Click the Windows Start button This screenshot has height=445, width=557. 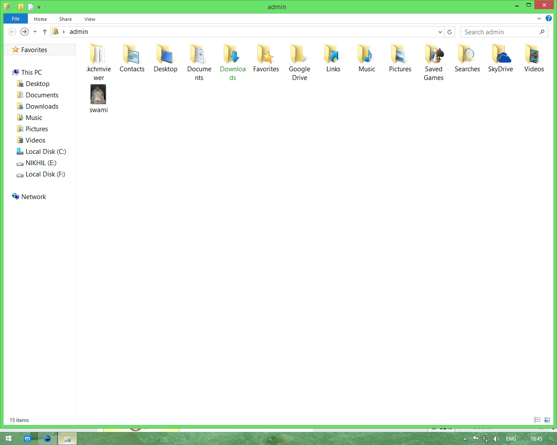(8, 438)
